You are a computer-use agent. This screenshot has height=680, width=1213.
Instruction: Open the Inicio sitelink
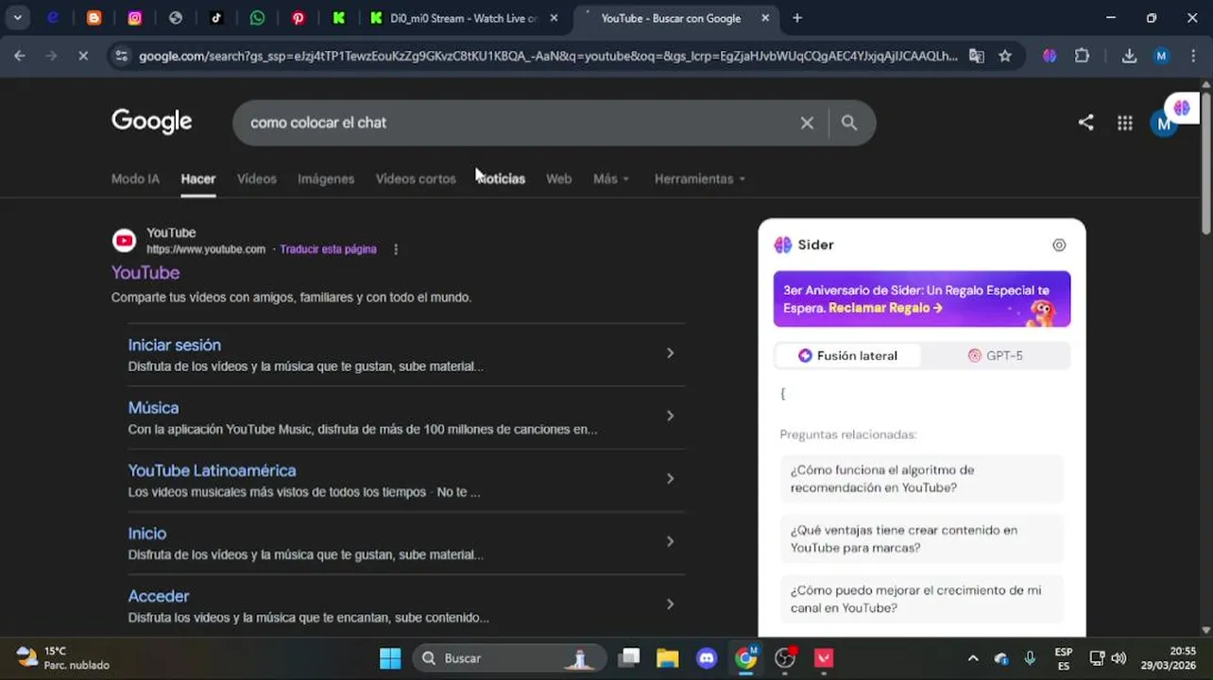tap(147, 533)
